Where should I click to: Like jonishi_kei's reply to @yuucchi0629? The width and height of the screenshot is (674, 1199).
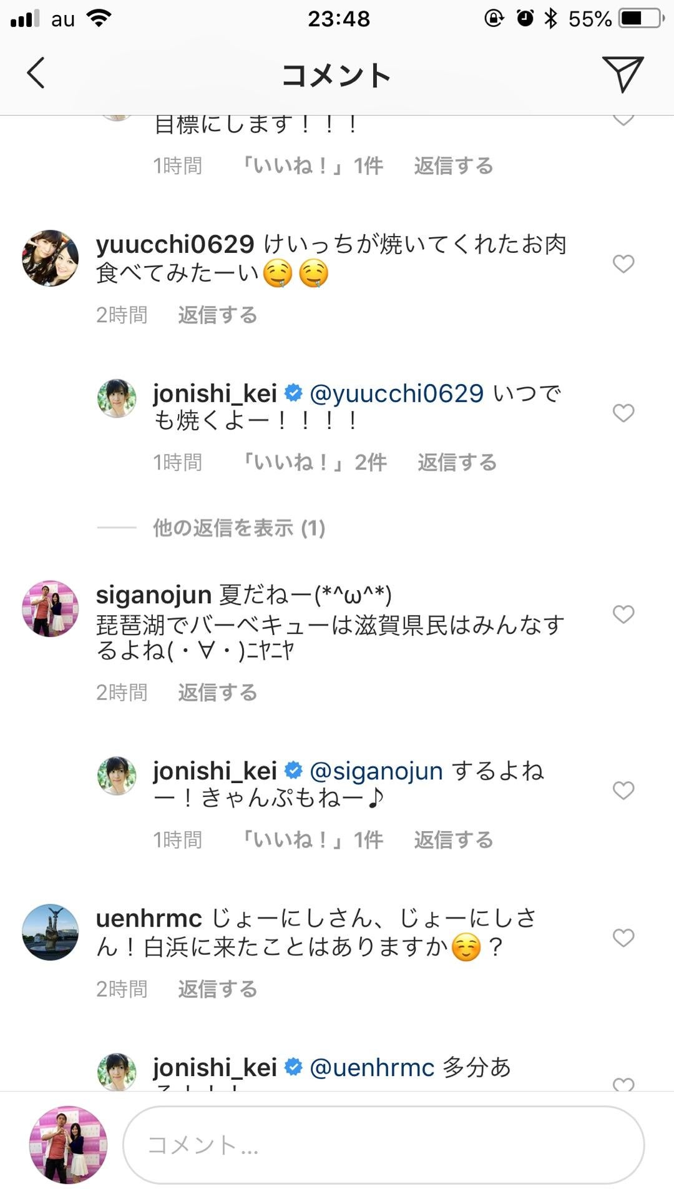pos(623,413)
